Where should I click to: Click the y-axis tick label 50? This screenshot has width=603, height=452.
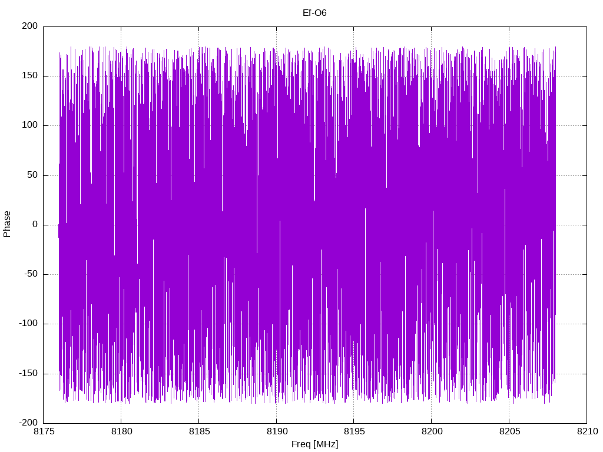tap(33, 175)
